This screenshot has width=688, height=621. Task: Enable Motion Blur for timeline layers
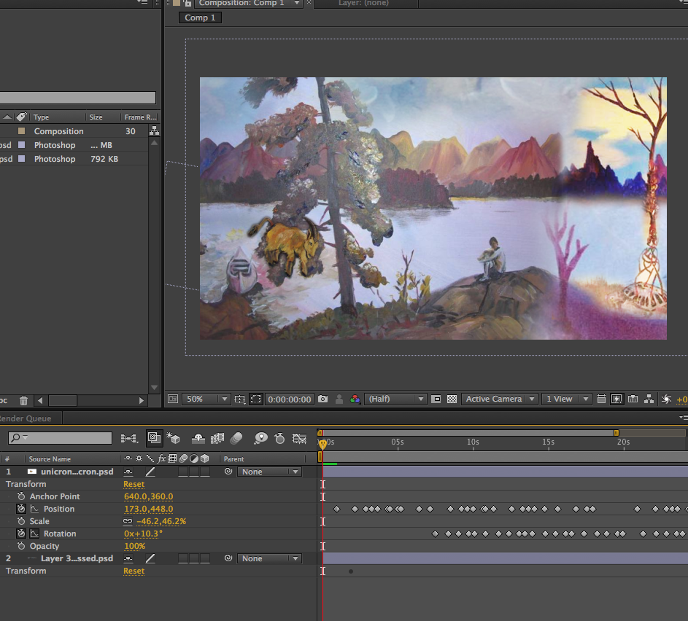236,438
